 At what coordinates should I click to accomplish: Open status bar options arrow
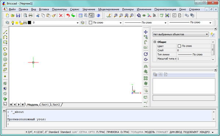point(213,132)
